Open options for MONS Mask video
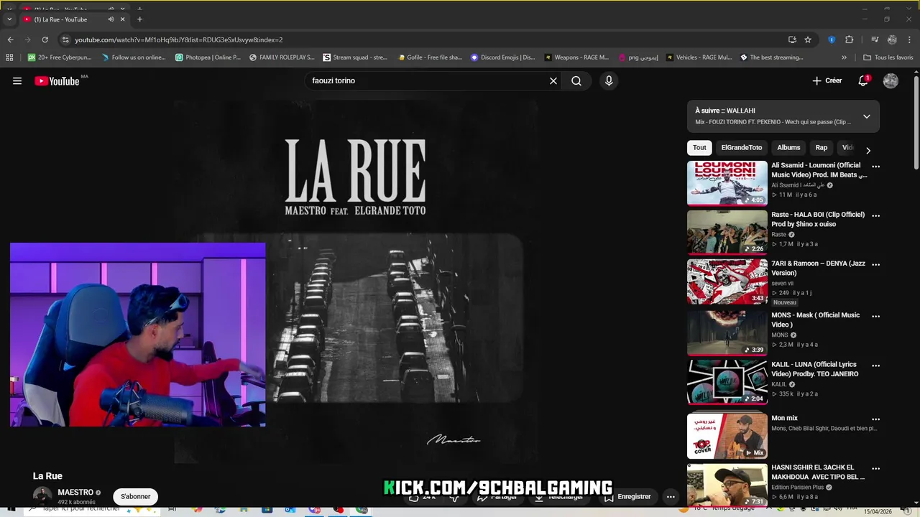Viewport: 920px width, 517px height. 875,316
